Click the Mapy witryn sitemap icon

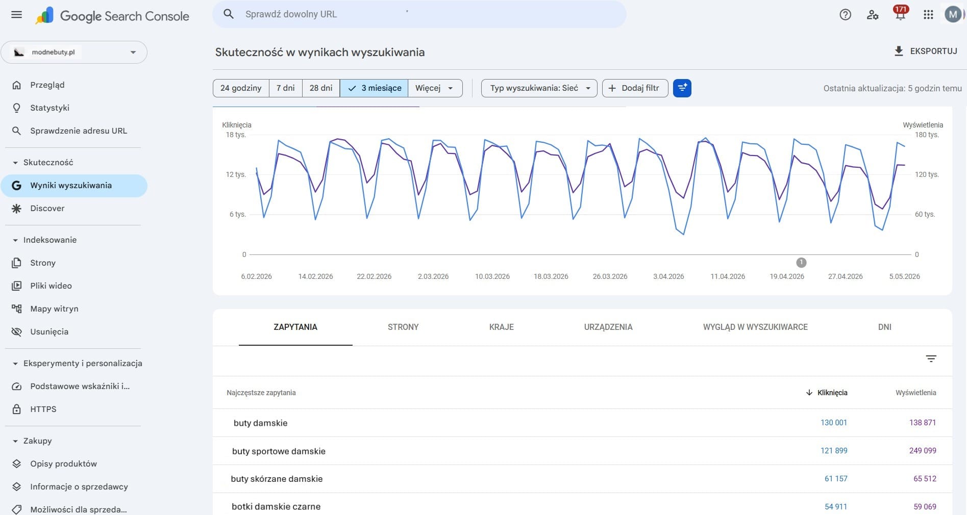coord(16,309)
